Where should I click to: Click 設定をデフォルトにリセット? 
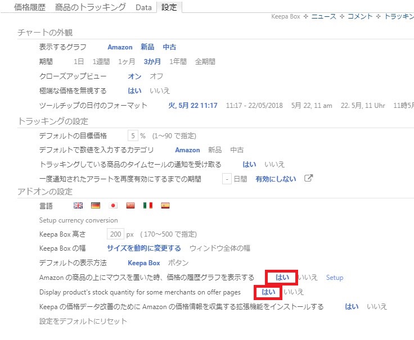click(83, 321)
